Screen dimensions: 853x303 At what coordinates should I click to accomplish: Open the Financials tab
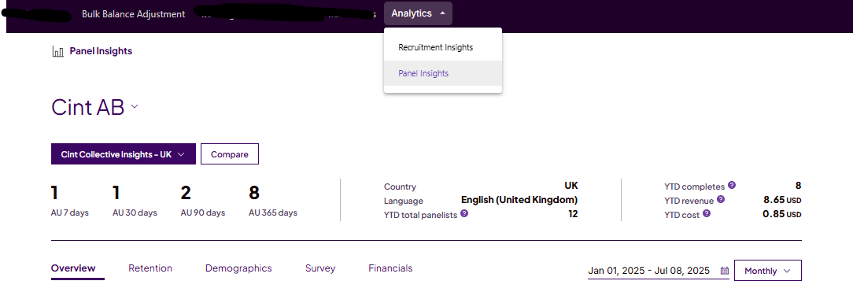pyautogui.click(x=390, y=268)
